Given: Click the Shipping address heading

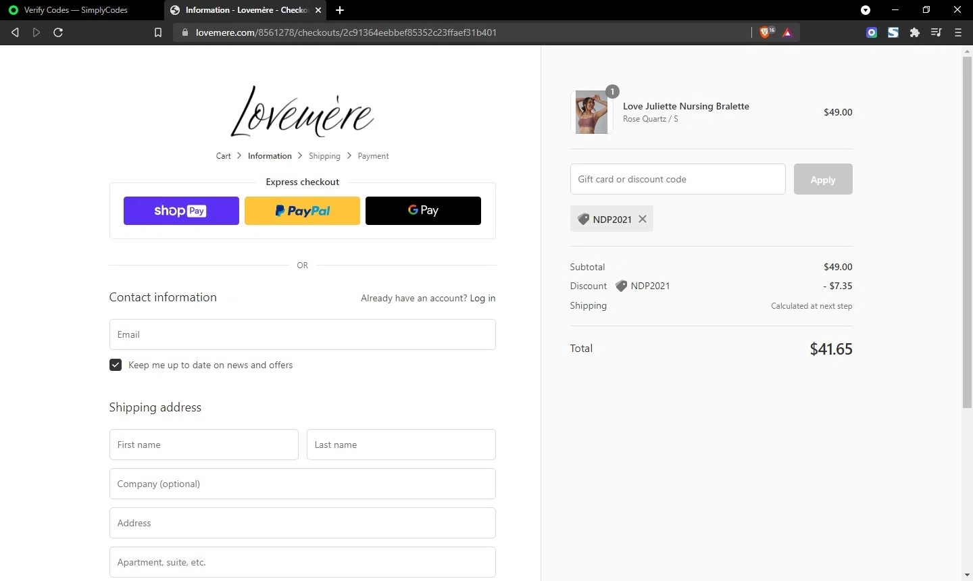Looking at the screenshot, I should click(x=155, y=407).
